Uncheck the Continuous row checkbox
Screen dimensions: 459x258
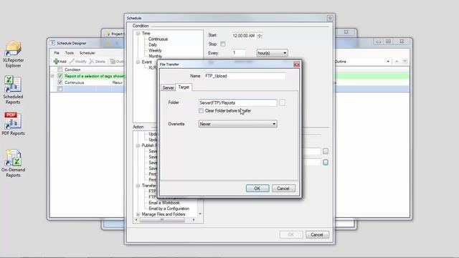tap(60, 82)
